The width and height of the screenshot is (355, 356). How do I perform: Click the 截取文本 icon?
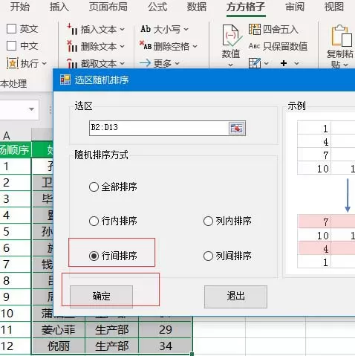pos(72,63)
